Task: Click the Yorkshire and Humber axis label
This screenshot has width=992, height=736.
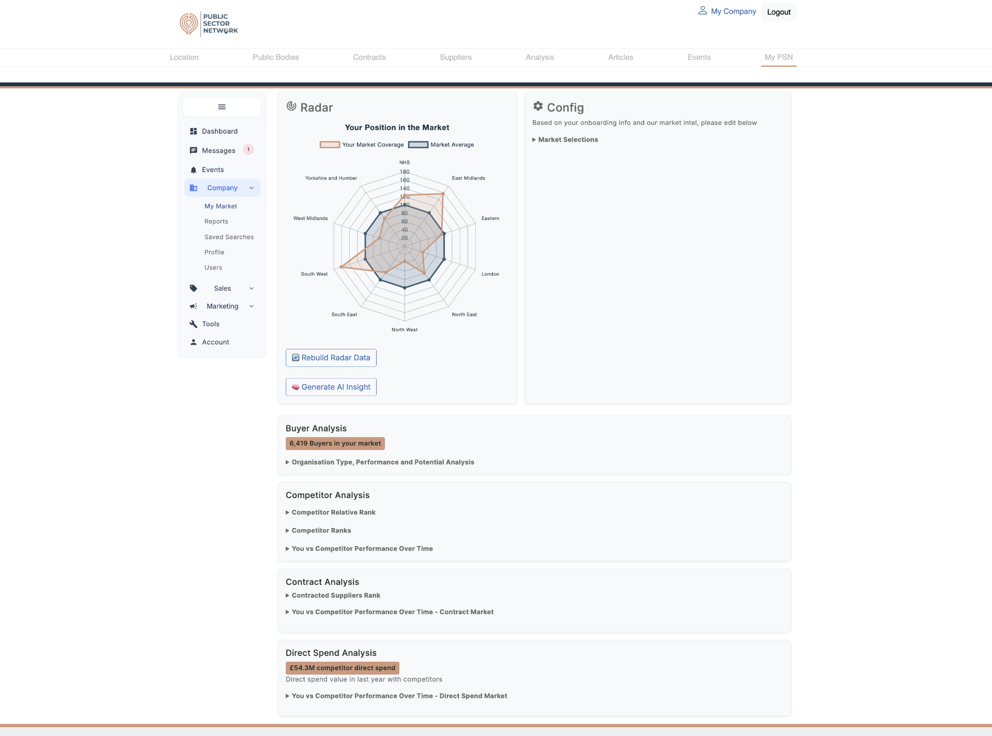Action: pos(331,178)
